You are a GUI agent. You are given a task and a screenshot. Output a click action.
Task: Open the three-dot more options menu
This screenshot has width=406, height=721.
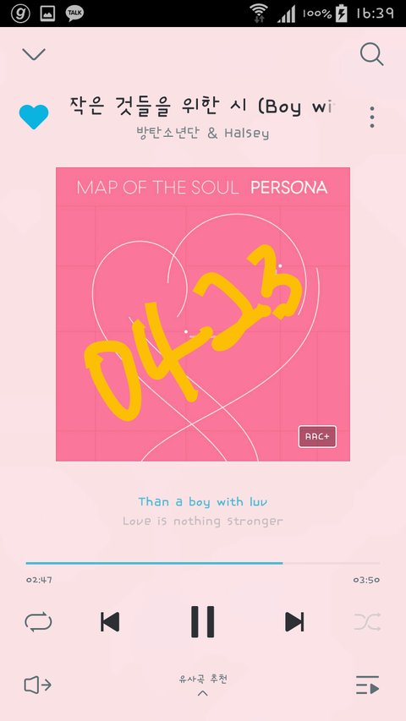372,117
